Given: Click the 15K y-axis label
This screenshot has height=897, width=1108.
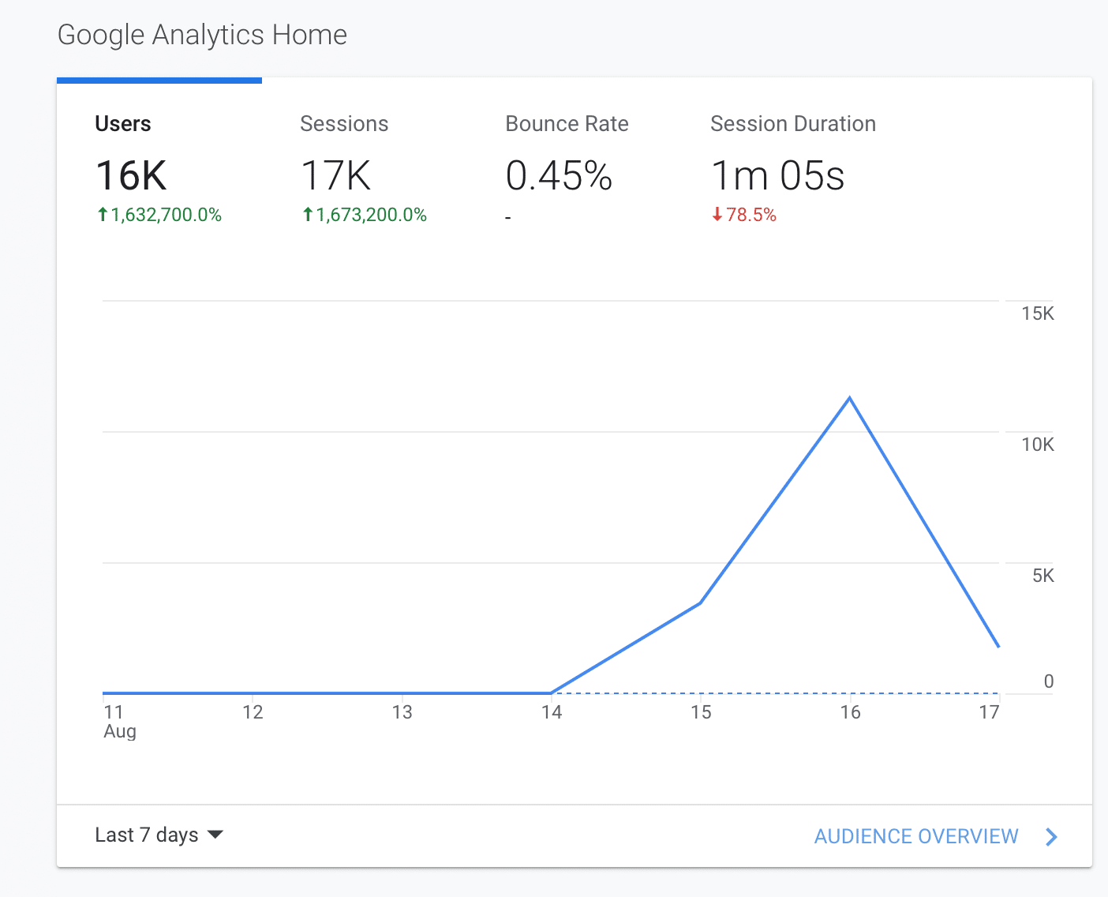Looking at the screenshot, I should click(1038, 313).
